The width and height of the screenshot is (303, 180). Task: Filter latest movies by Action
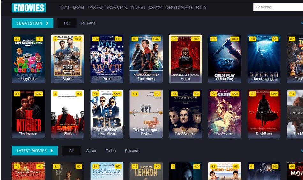click(91, 151)
